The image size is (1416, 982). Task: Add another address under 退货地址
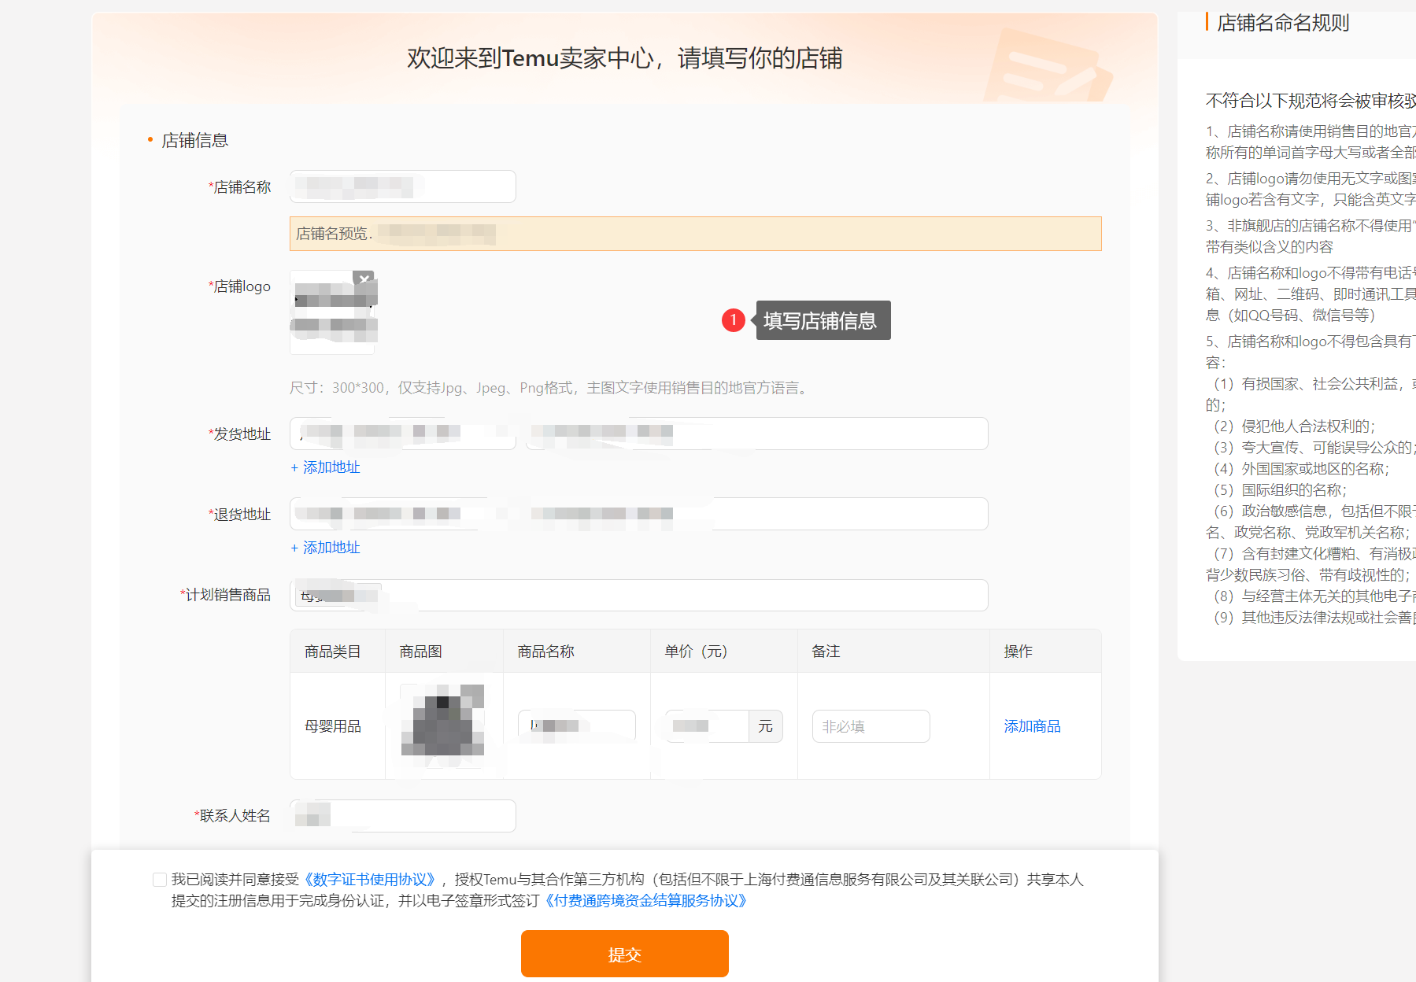pyautogui.click(x=325, y=548)
